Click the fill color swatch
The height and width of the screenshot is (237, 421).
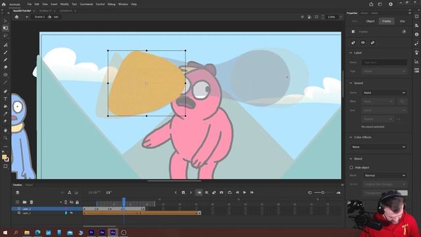pyautogui.click(x=4, y=157)
